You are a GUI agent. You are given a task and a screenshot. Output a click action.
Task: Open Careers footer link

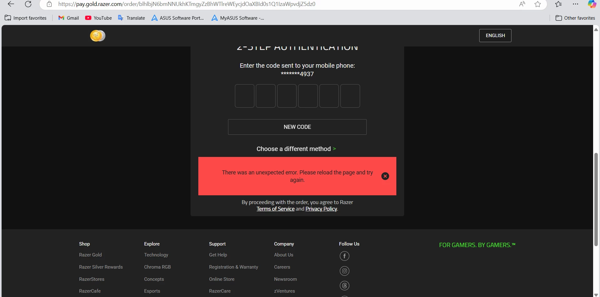(282, 267)
